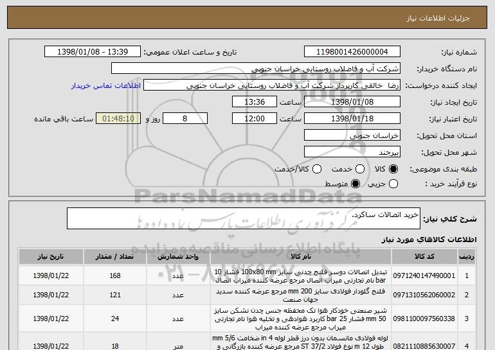The image size is (495, 350).
Task: Choose the متوسط purchase process radio
Action: (355, 184)
